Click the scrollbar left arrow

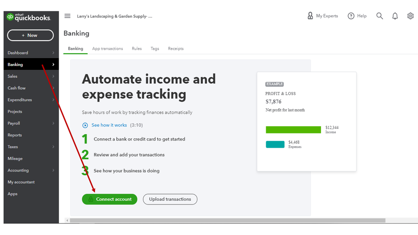tap(67, 220)
